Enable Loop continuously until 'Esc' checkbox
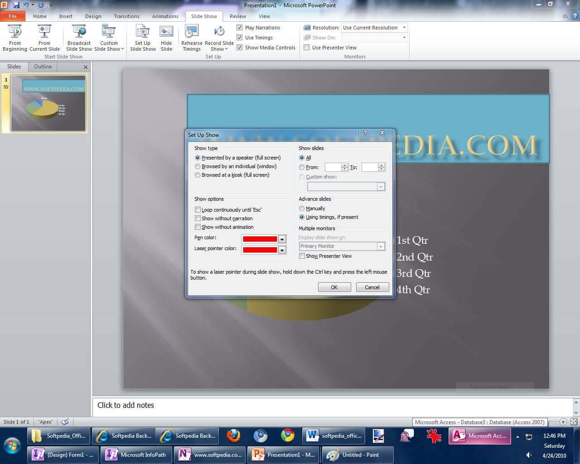 click(x=198, y=210)
